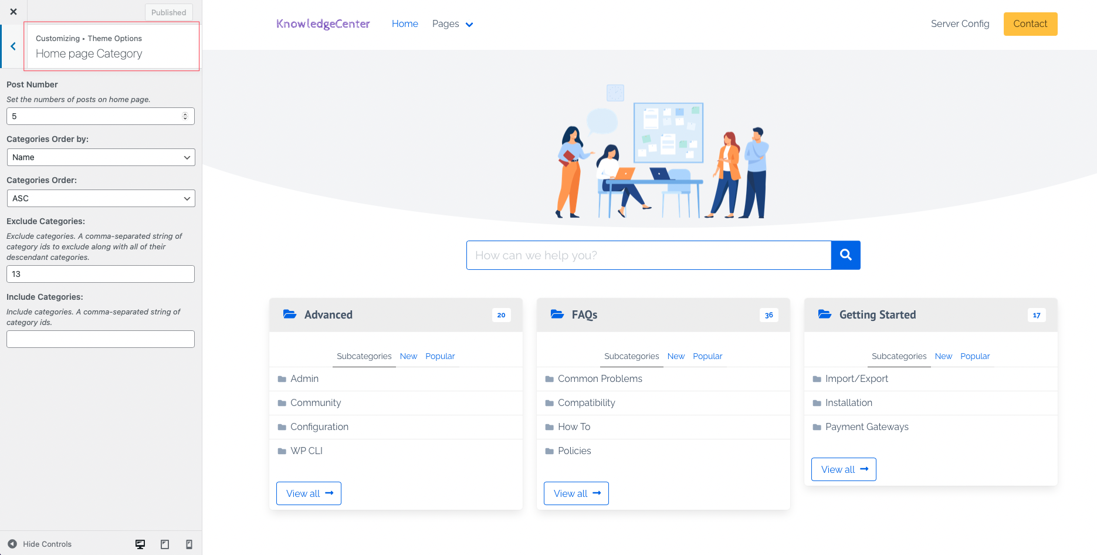Image resolution: width=1097 pixels, height=555 pixels.
Task: Click the Post Number stepper arrows
Action: 185,116
